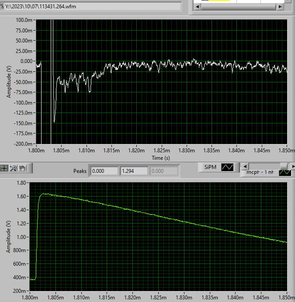The width and height of the screenshot is (295, 302).
Task: Click the mcpF - 1 nF legend label
Action: coord(260,172)
